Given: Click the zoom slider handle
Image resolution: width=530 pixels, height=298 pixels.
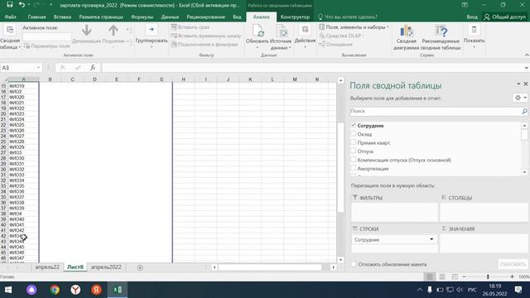Looking at the screenshot, I should 488,276.
